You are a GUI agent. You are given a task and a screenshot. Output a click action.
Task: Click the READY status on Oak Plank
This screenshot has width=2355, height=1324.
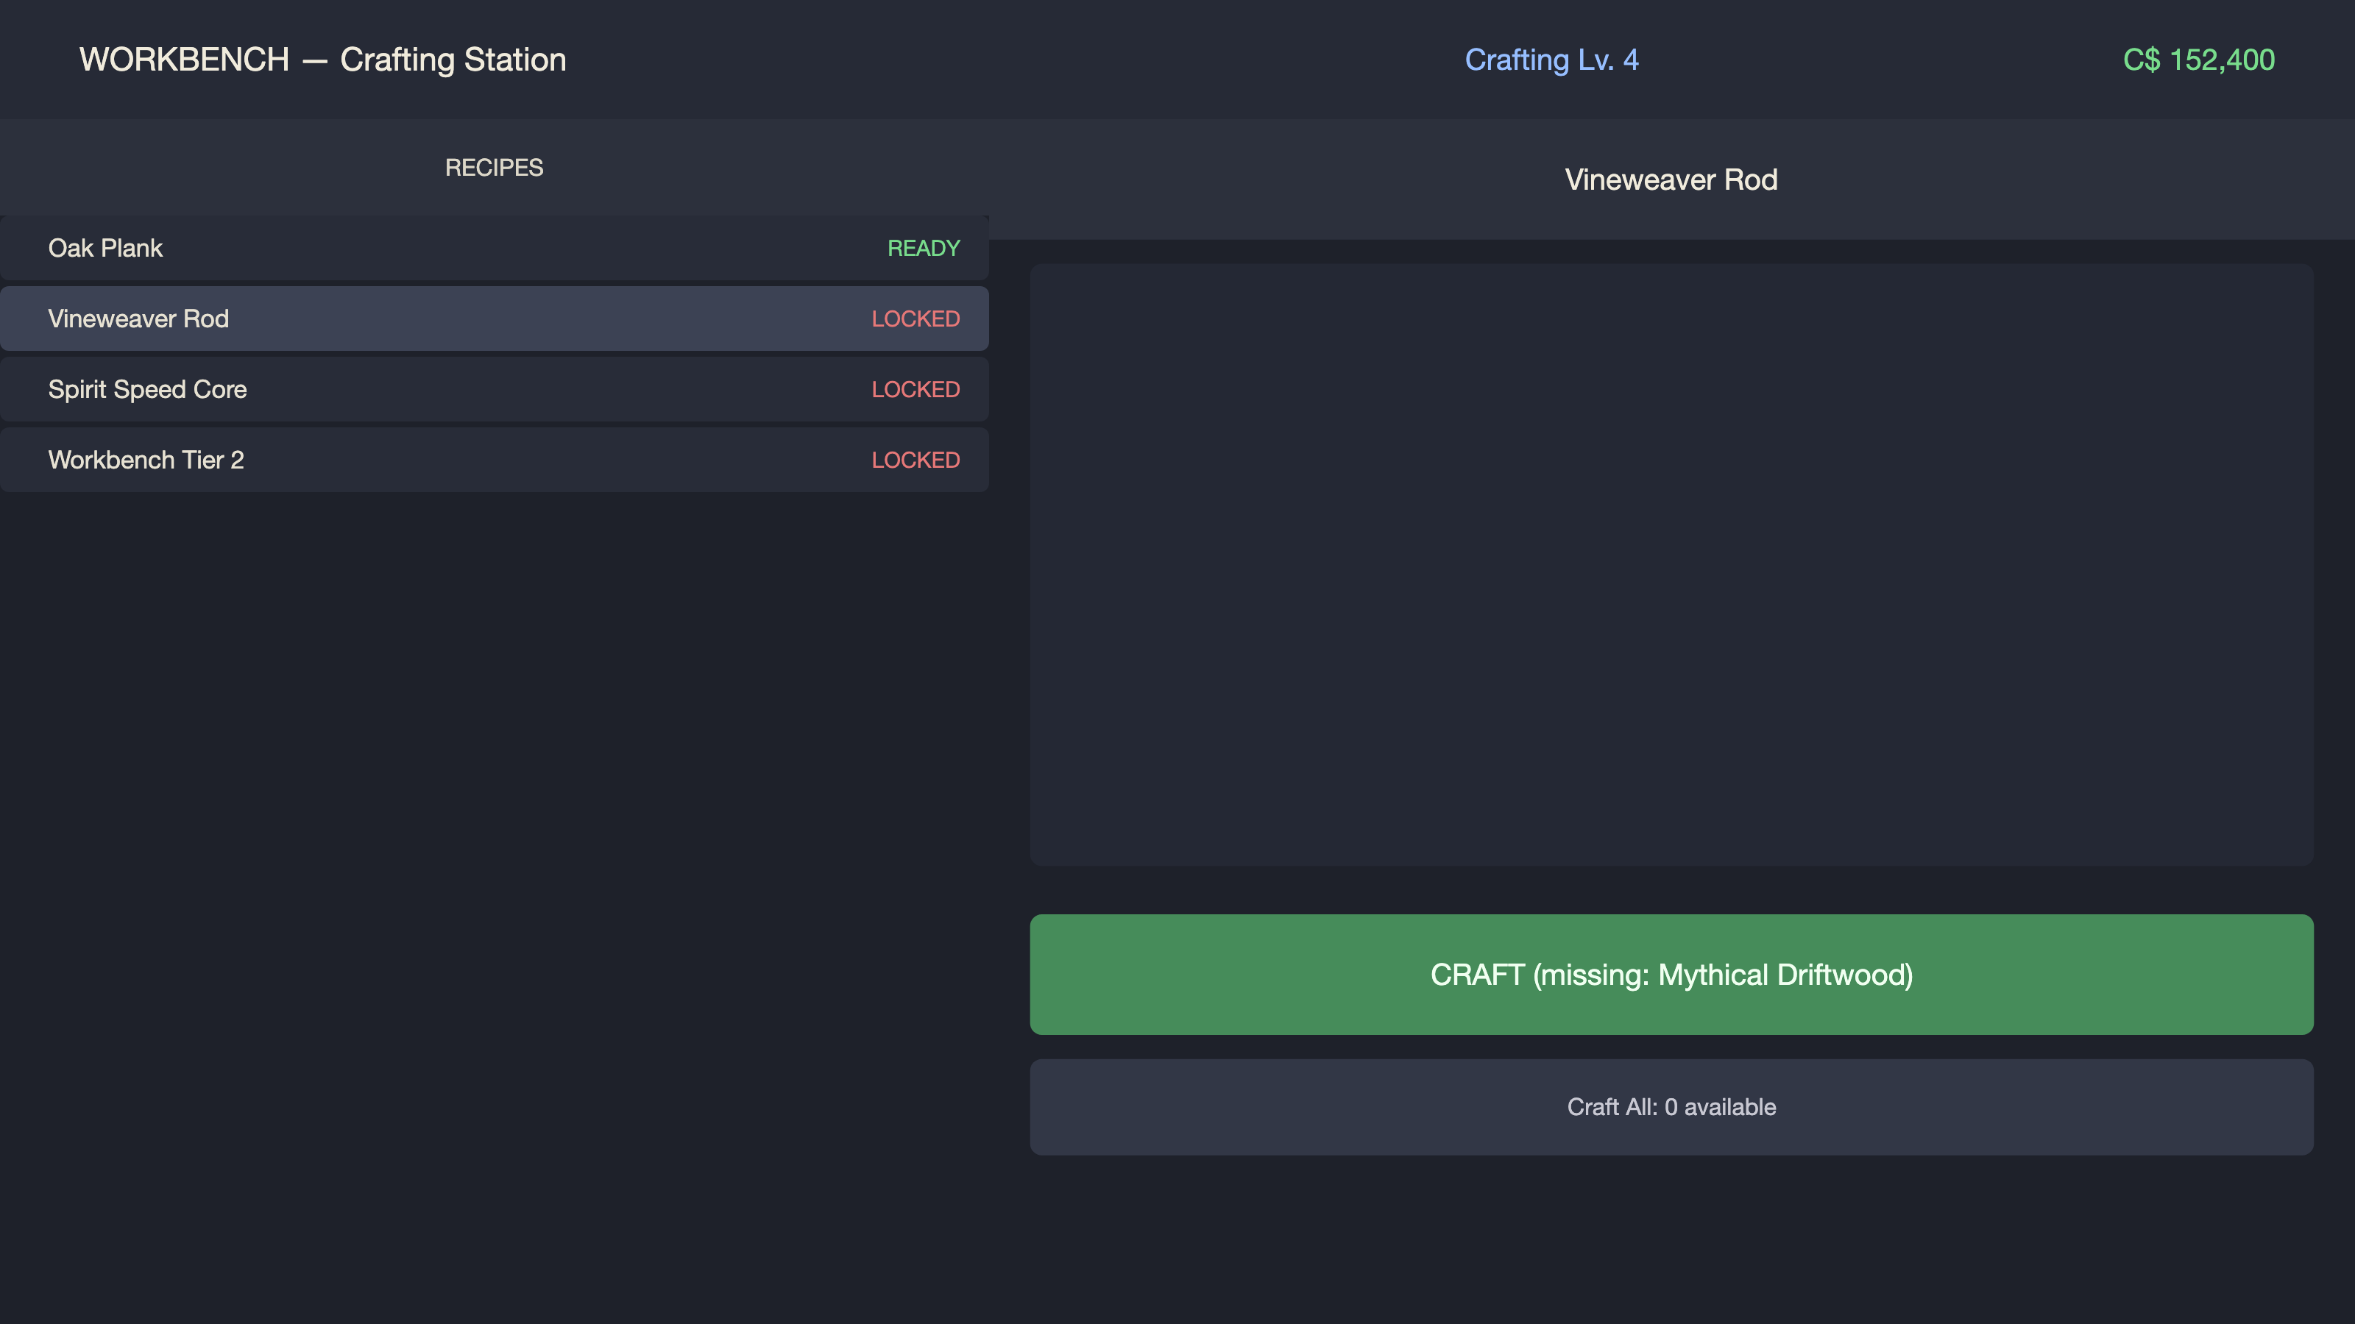[x=924, y=248]
